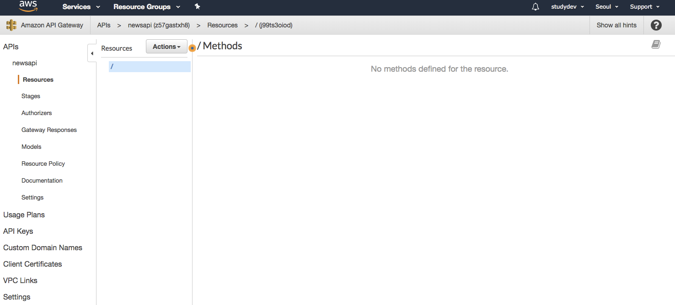Select newsapi in the sidebar
Viewport: 675px width, 305px height.
pyautogui.click(x=25, y=63)
